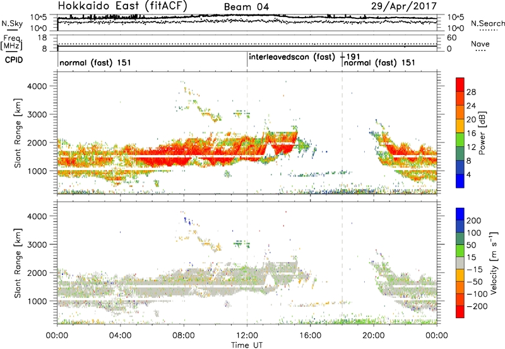
Task: Click the first 'normal (fast) 151' CPID label
Action: pyautogui.click(x=95, y=62)
